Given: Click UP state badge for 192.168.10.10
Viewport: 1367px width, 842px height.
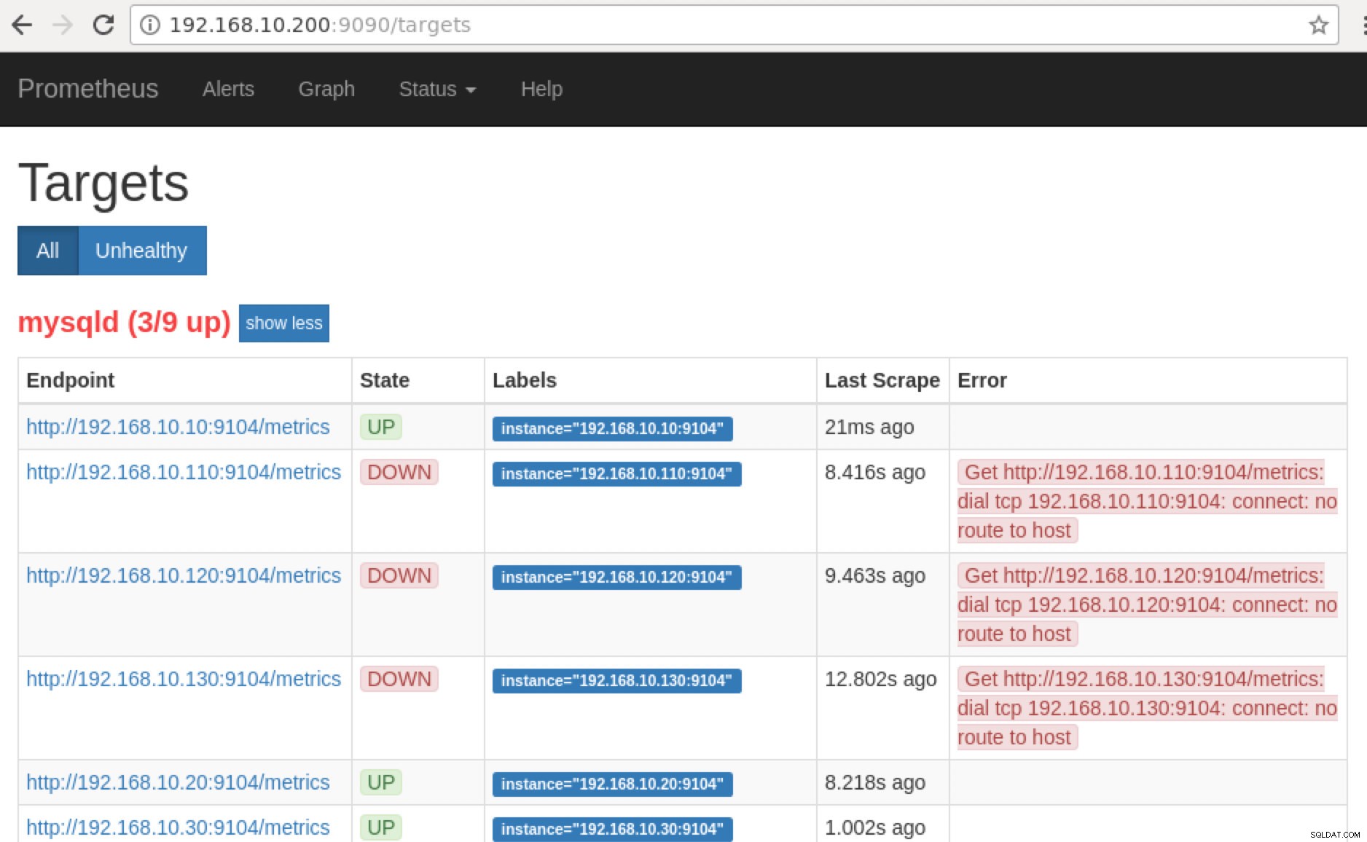Looking at the screenshot, I should point(380,427).
